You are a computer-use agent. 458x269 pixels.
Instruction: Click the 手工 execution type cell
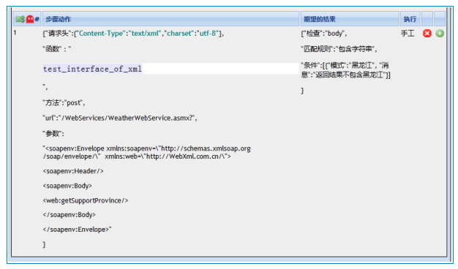(408, 34)
